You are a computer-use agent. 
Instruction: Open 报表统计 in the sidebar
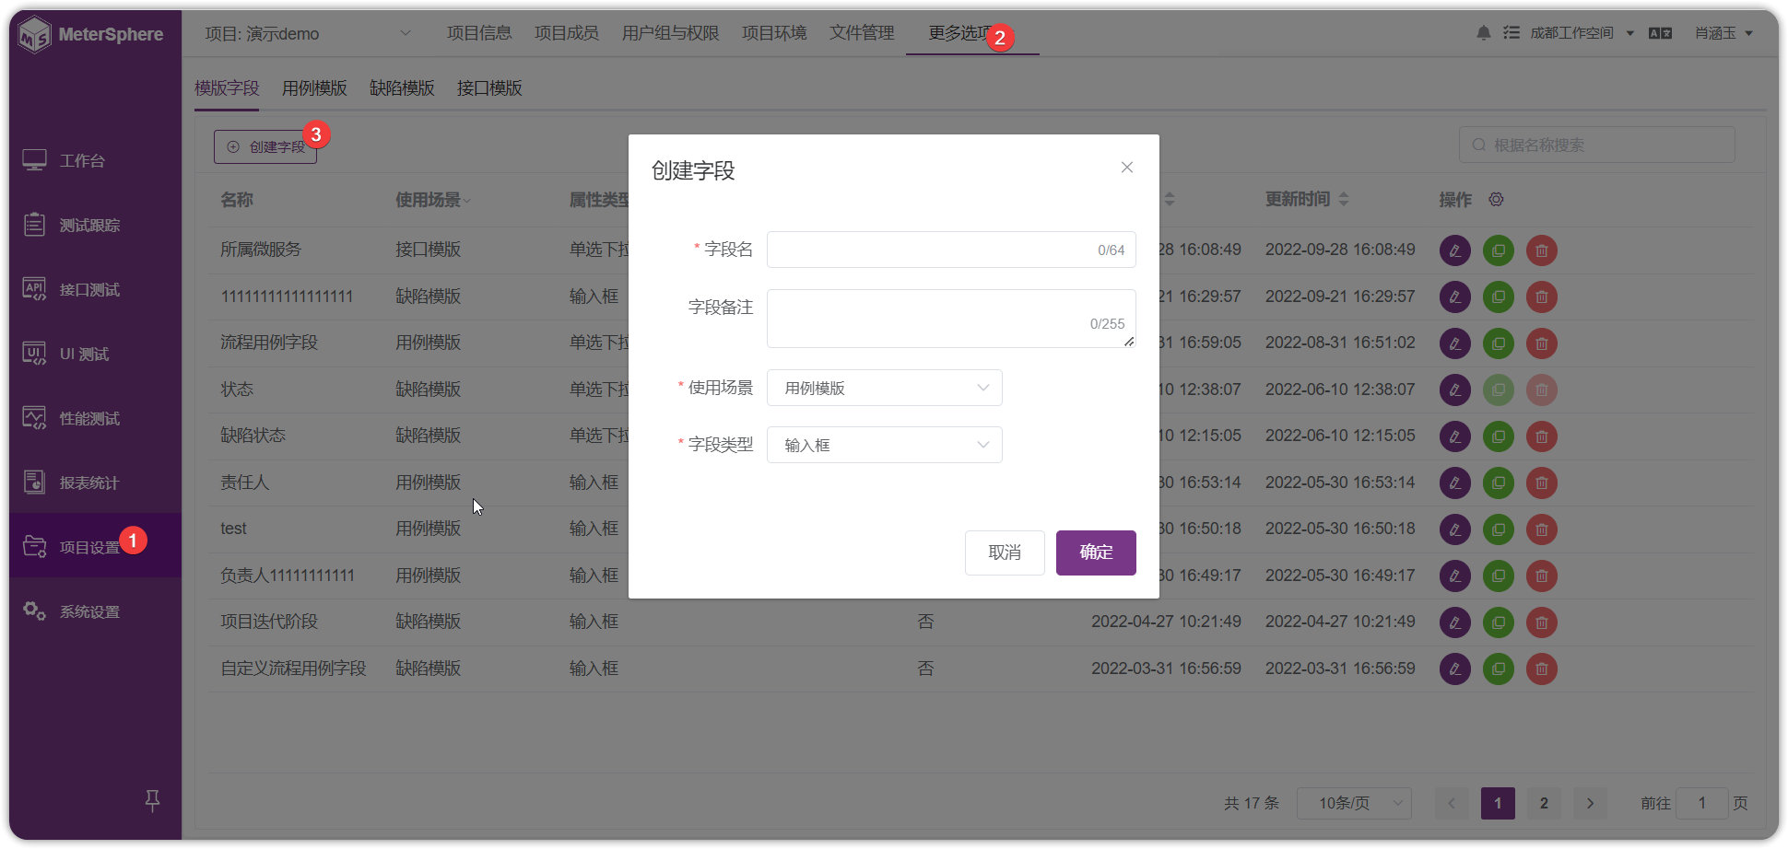[96, 483]
